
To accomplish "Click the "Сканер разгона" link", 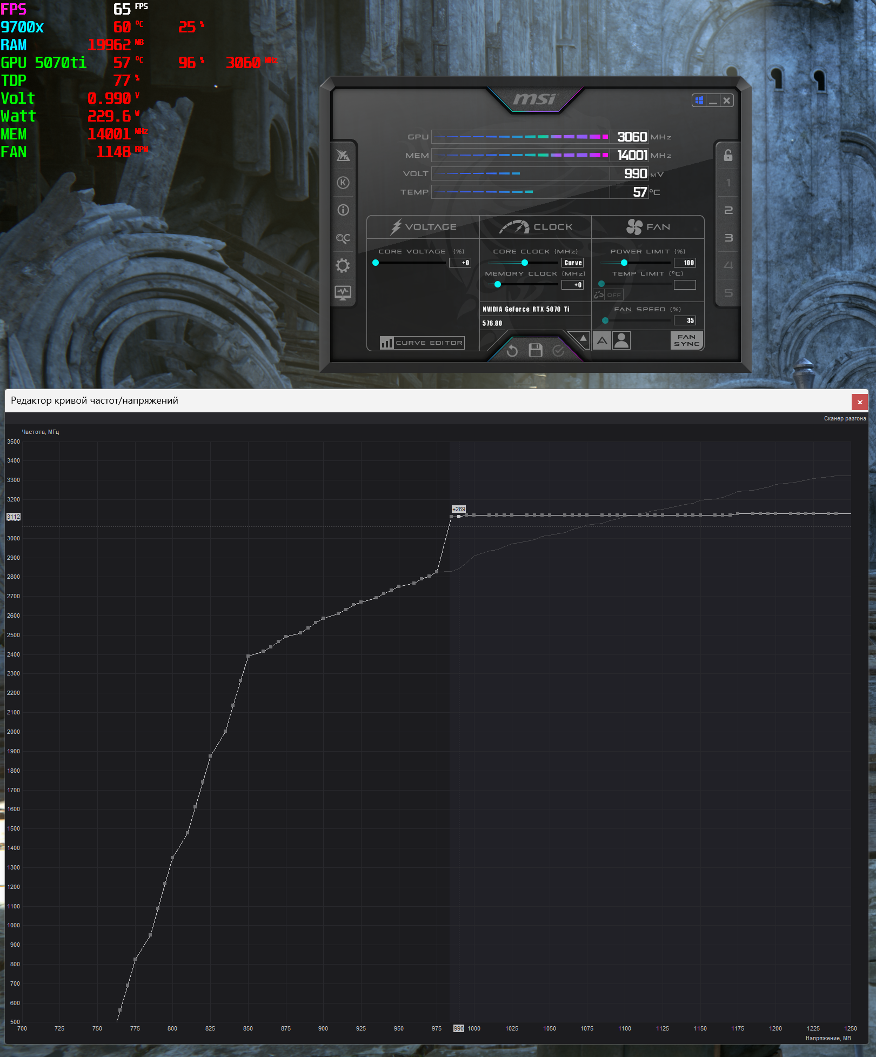I will 845,418.
